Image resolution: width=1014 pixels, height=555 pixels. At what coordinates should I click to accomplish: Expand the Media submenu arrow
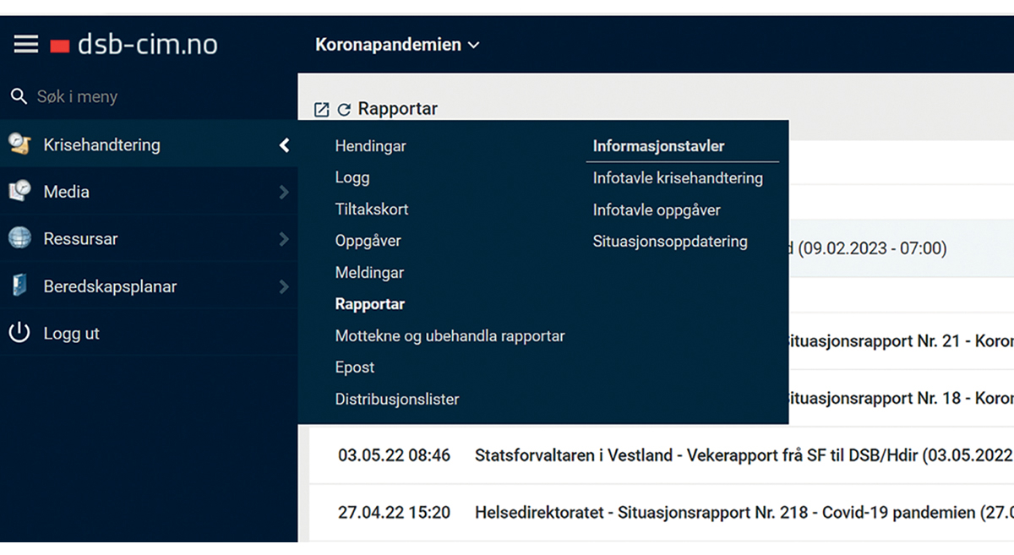coord(284,193)
